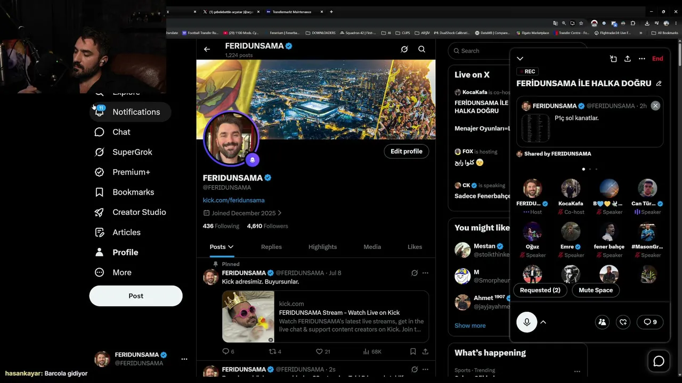Screen dimensions: 682x383
Task: Open Grok actions on the pinned post
Action: click(x=414, y=273)
